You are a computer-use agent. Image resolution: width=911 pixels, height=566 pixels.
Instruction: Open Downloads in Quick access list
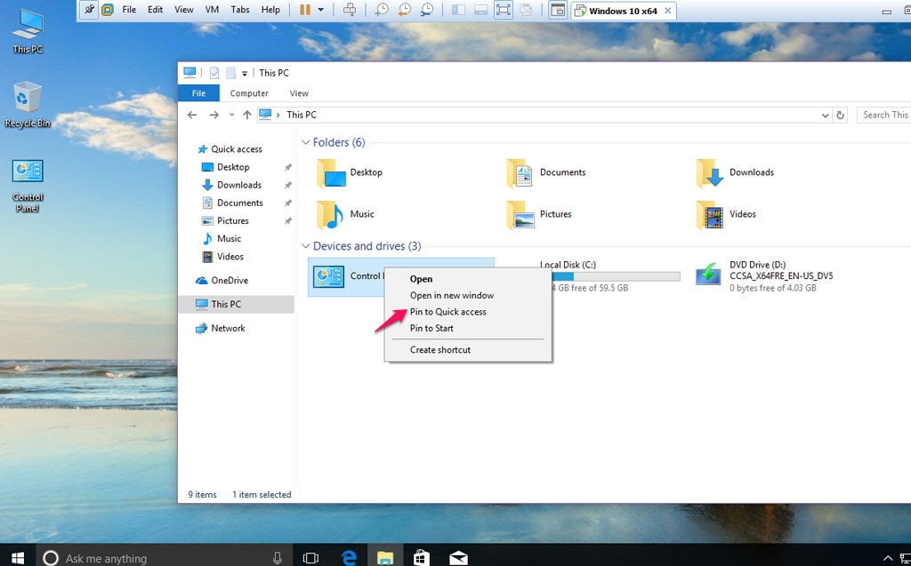point(238,185)
